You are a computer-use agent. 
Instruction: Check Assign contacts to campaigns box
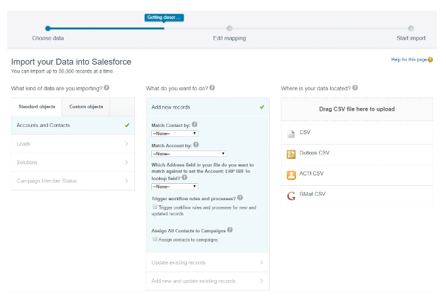pos(155,240)
